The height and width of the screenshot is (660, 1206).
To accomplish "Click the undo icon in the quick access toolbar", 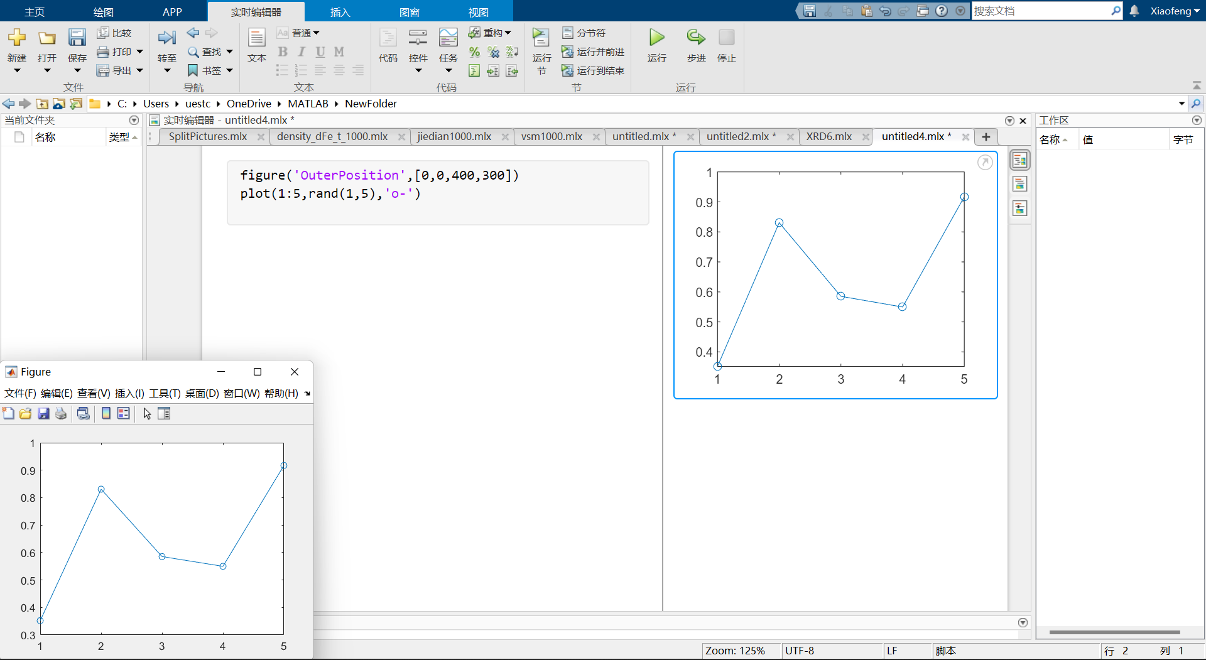I will coord(885,11).
